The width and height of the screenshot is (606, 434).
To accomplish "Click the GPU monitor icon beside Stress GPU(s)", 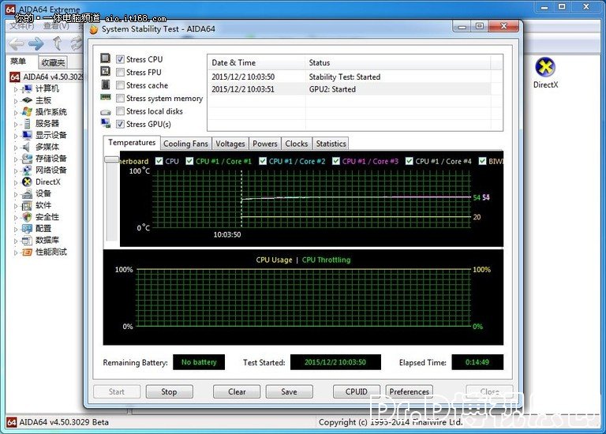I will point(106,123).
